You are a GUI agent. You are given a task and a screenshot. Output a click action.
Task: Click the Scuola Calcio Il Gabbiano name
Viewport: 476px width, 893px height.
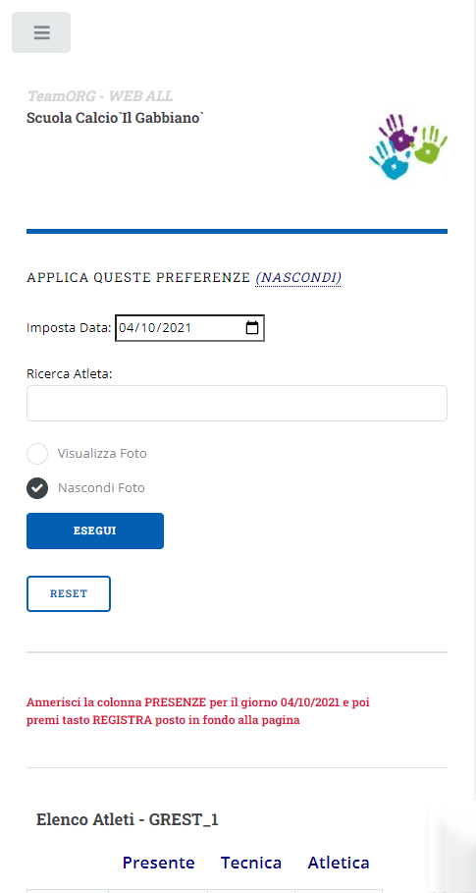[x=115, y=119]
